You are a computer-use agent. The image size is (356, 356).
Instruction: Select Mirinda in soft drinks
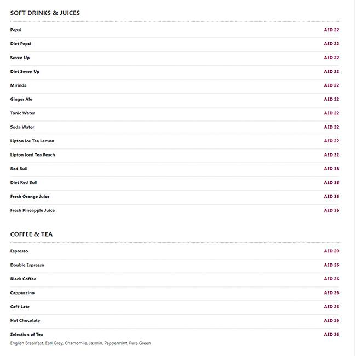click(x=19, y=85)
